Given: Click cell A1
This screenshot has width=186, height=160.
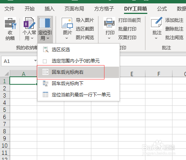Looking at the screenshot, I should click(23, 81).
